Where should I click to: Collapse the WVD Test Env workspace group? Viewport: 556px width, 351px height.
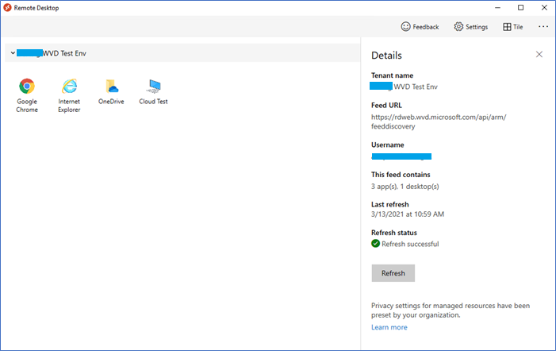13,53
